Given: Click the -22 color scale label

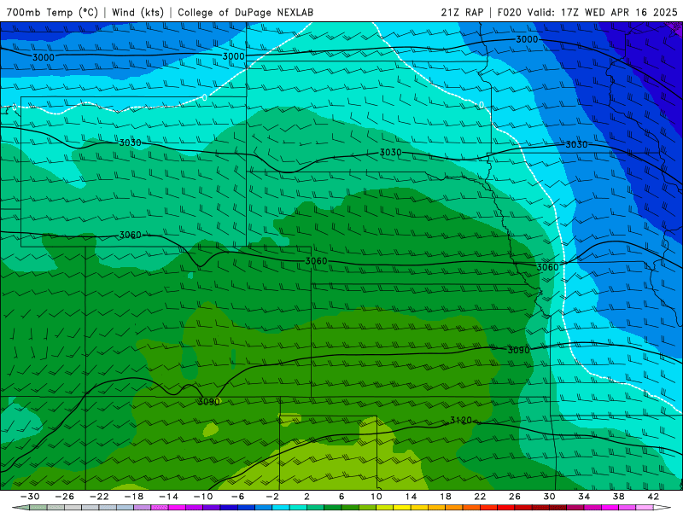Looking at the screenshot, I should click(99, 497).
